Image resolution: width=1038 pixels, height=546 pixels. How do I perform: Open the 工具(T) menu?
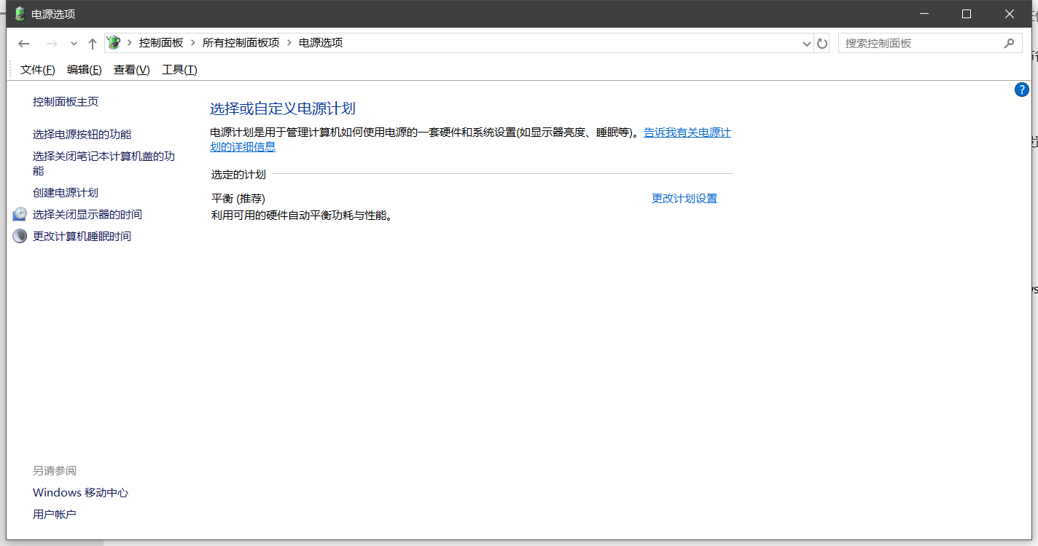coord(179,70)
